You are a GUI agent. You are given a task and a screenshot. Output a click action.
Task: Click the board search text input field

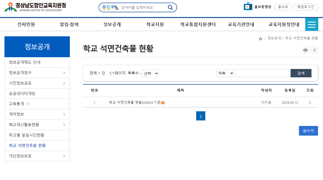pyautogui.click(x=262, y=73)
